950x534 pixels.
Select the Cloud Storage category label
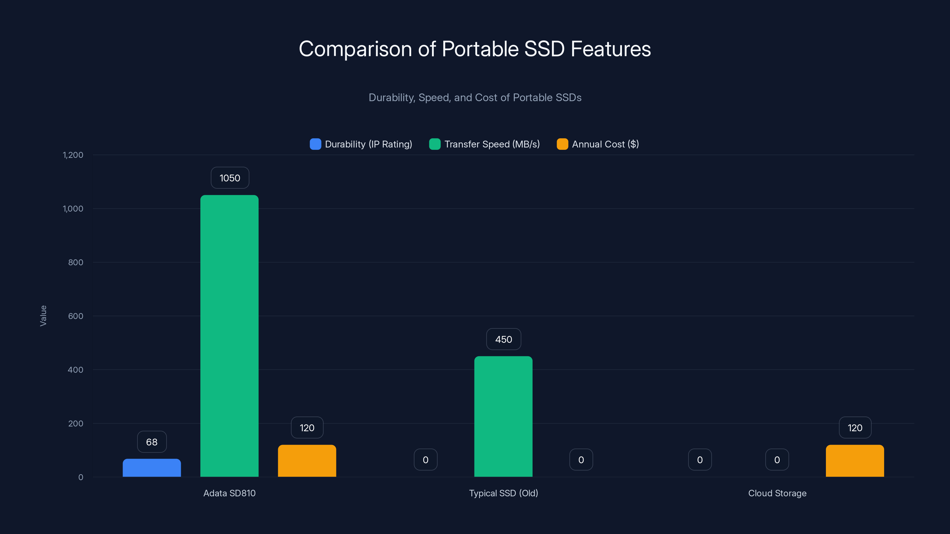(x=778, y=493)
